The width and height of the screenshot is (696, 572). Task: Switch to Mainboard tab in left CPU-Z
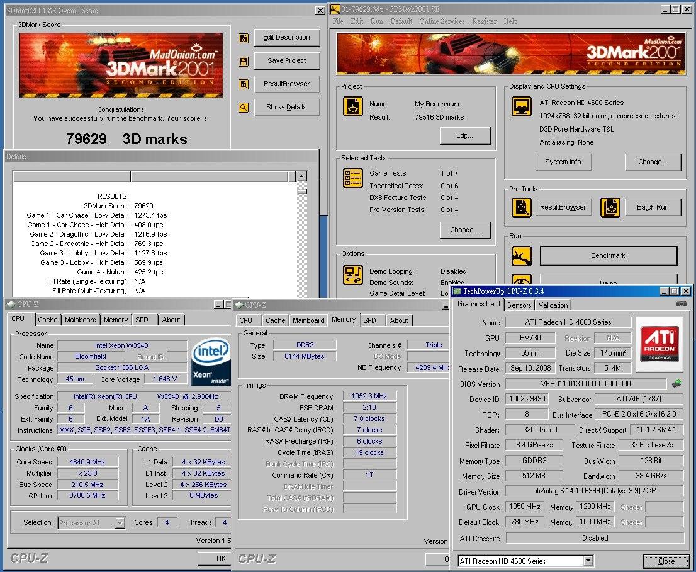[x=81, y=320]
